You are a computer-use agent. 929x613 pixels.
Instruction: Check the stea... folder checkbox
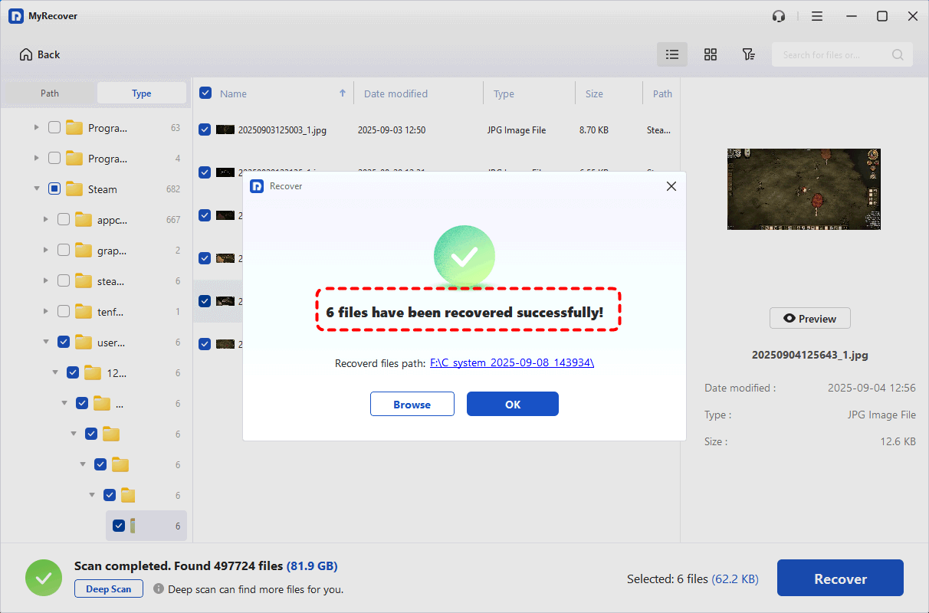[64, 281]
